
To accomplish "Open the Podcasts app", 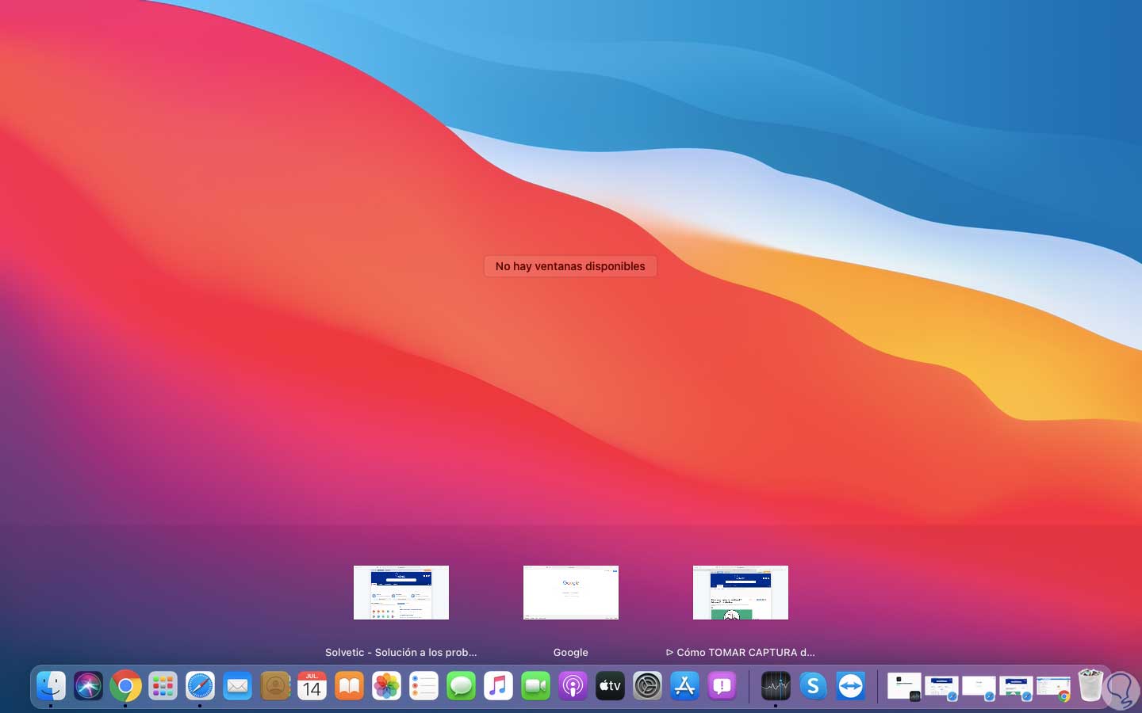I will (x=573, y=686).
